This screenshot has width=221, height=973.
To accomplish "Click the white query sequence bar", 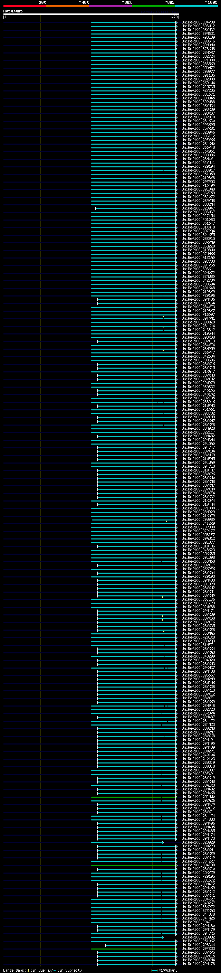I will click(91, 14).
